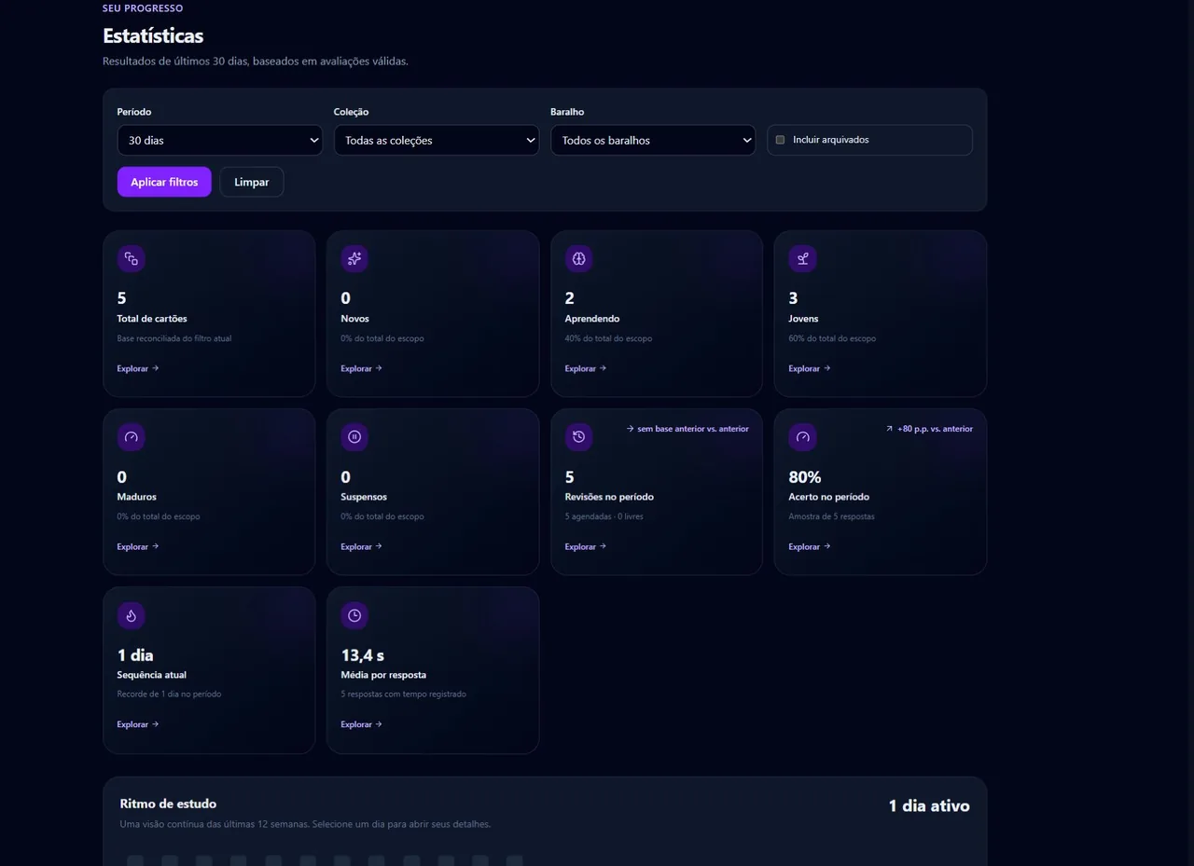Click the brain icon on Aprendendo card
Screen dimensions: 1194x866
tap(578, 258)
